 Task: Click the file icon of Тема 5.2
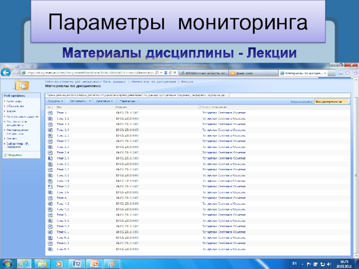click(x=50, y=221)
